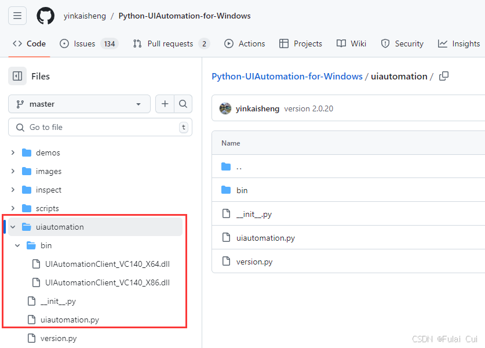Click the __init__.py file icon in file list
Viewport: 485px width, 348px height.
227,213
